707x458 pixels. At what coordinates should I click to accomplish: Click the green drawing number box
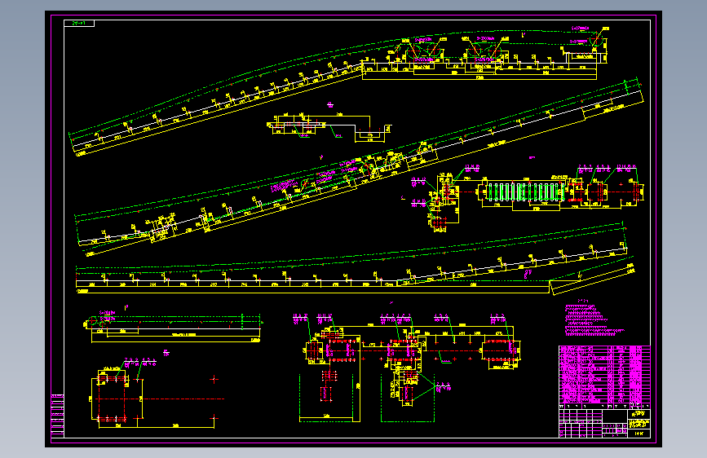click(79, 24)
